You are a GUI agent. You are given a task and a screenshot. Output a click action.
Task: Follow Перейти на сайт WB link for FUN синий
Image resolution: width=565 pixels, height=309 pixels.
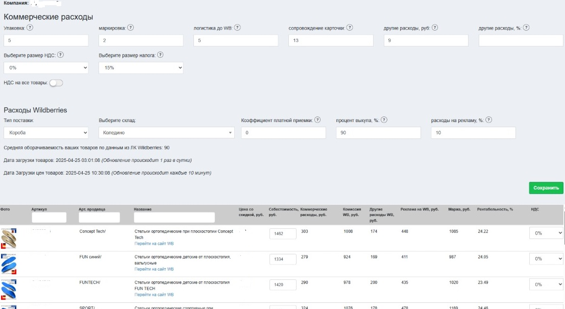[x=154, y=269]
